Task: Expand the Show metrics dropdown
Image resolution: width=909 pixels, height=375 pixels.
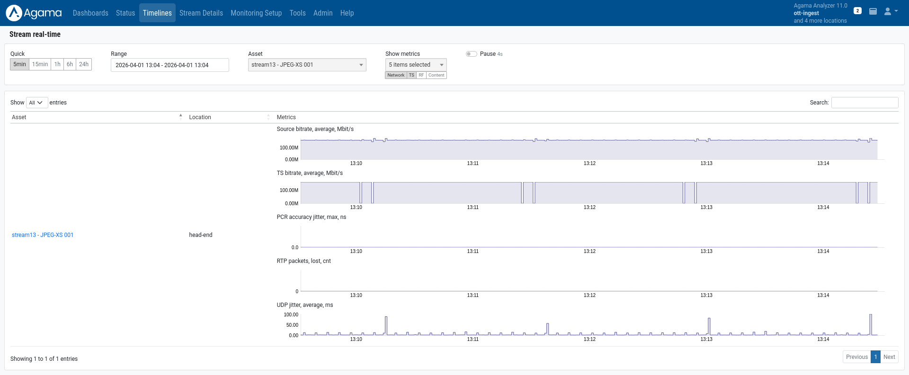Action: coord(416,65)
